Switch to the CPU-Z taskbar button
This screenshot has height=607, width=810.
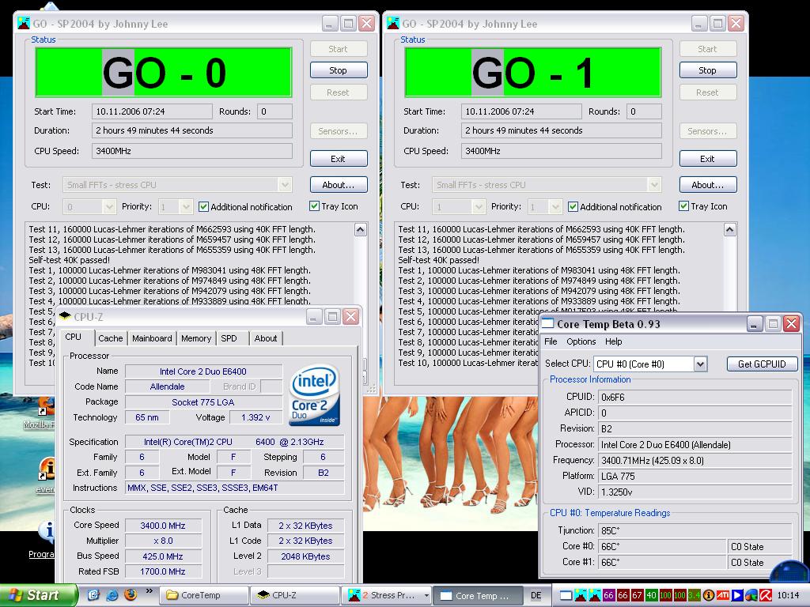click(296, 595)
